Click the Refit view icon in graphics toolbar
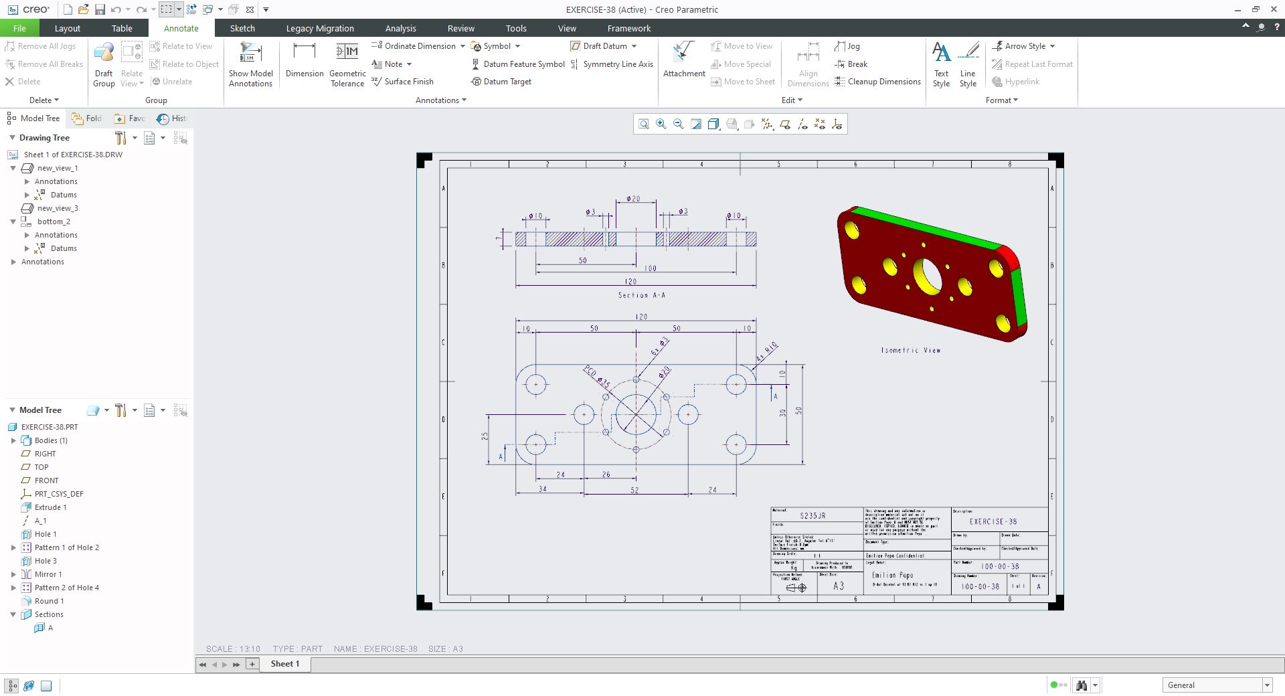The height and width of the screenshot is (696, 1285). [x=643, y=124]
